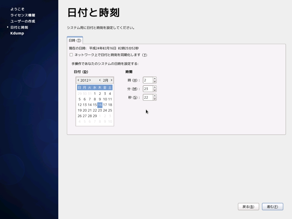Click the 2月 month label
Viewport: 292px width, 219px height.
[x=105, y=80]
